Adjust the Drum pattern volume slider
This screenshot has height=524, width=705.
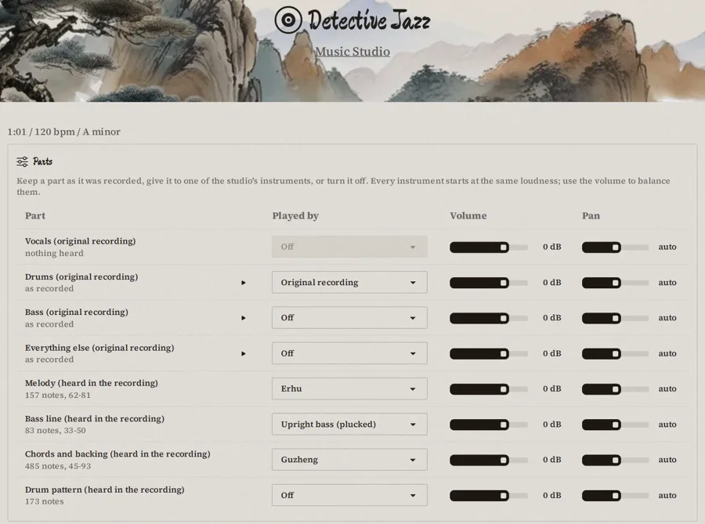pyautogui.click(x=489, y=496)
